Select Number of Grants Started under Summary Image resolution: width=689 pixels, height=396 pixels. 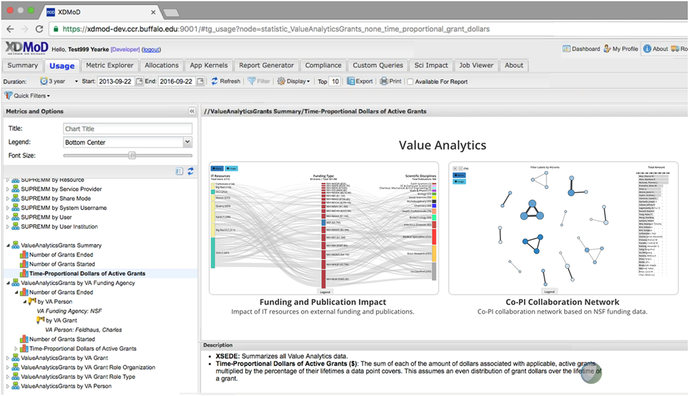tap(62, 264)
